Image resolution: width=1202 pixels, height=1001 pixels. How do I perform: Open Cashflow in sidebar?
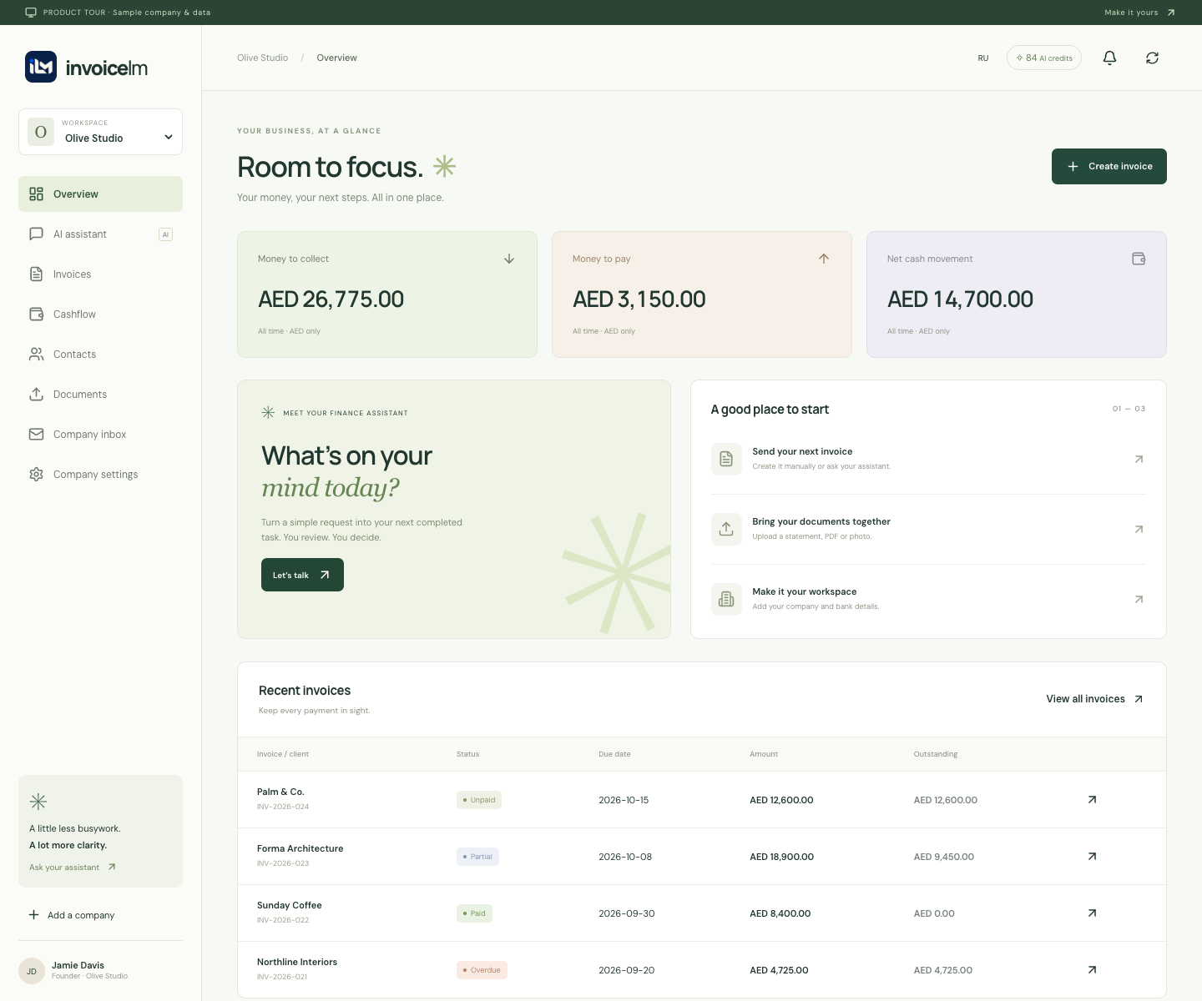(100, 314)
